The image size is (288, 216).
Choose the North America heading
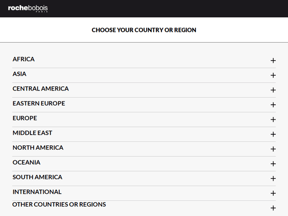point(38,148)
